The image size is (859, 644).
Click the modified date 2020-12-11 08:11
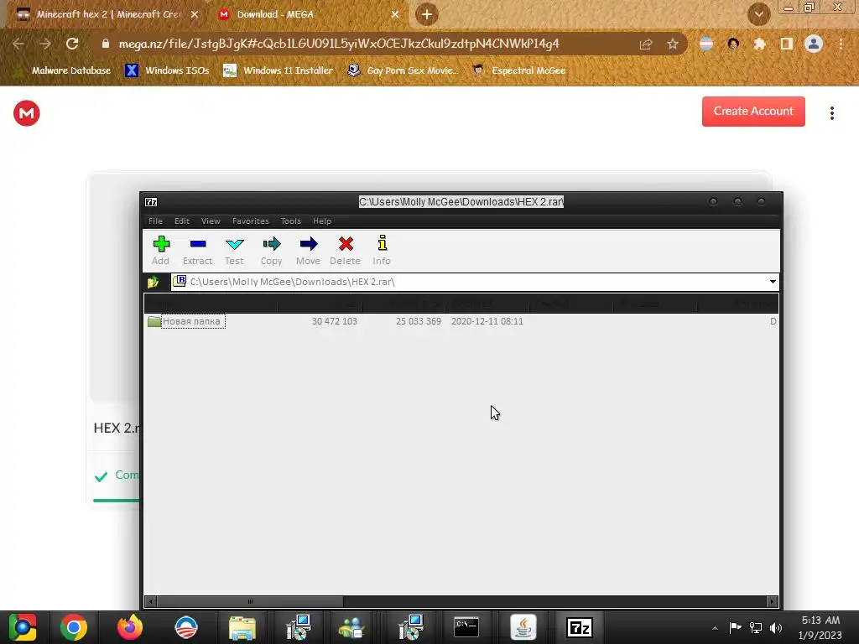coord(487,321)
